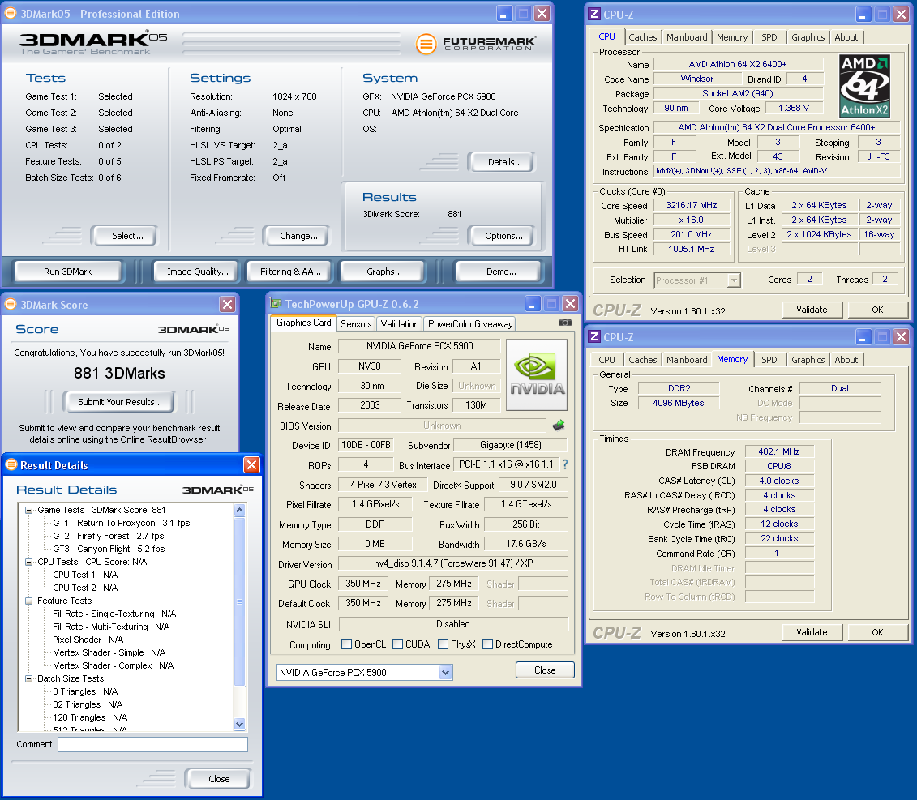Screen dimensions: 917x800
Task: Check the PhysX checkbox
Action: pos(443,644)
